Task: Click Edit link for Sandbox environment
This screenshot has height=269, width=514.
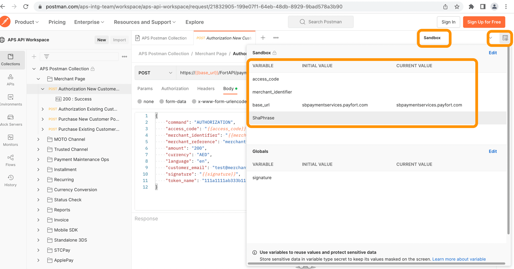Action: point(492,53)
